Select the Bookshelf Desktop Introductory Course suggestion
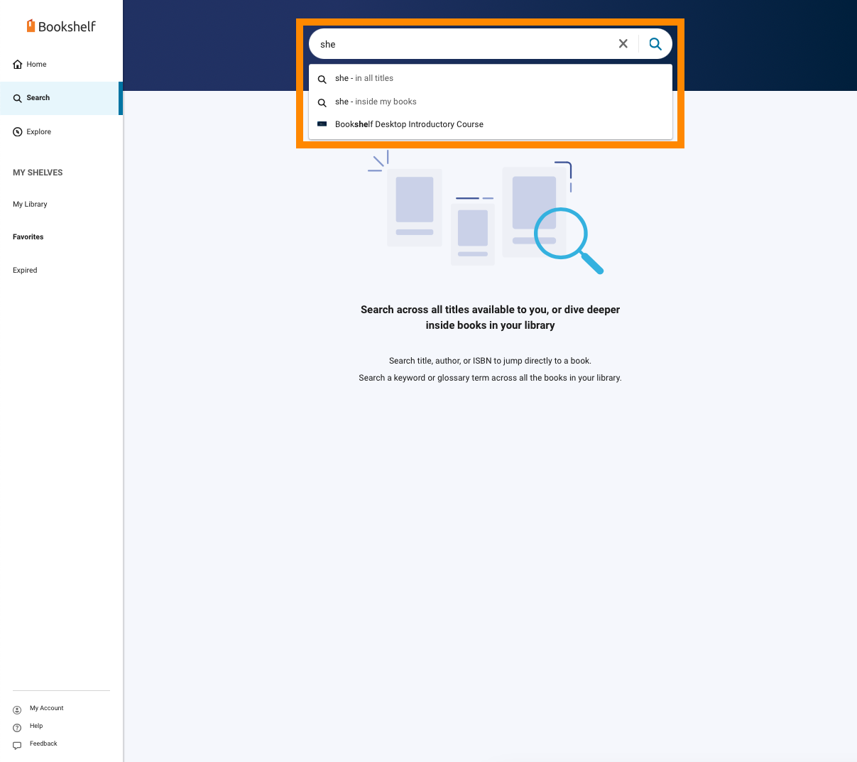Viewport: 857px width, 762px height. tap(409, 124)
